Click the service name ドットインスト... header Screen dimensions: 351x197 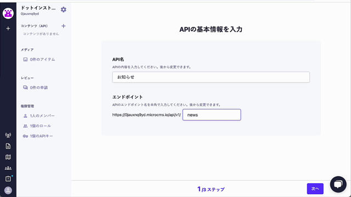point(38,8)
